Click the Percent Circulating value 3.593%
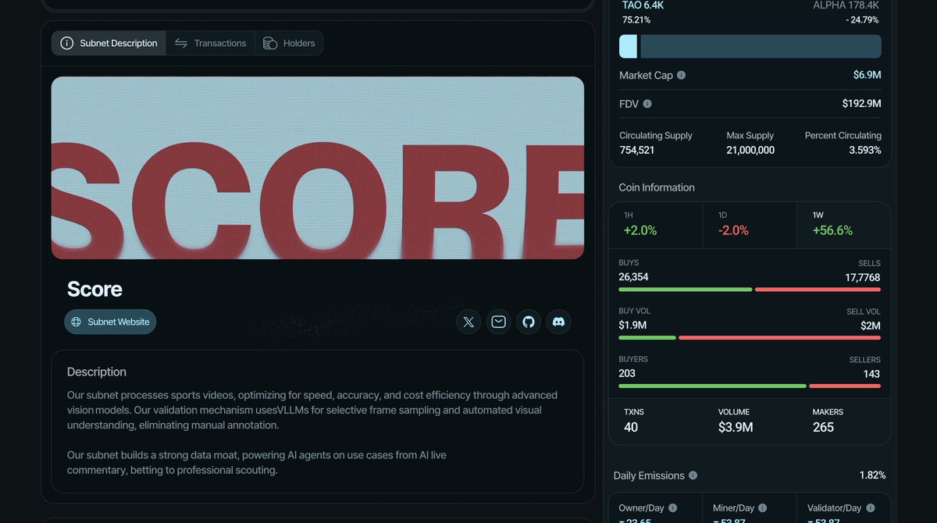The image size is (937, 523). tap(865, 150)
